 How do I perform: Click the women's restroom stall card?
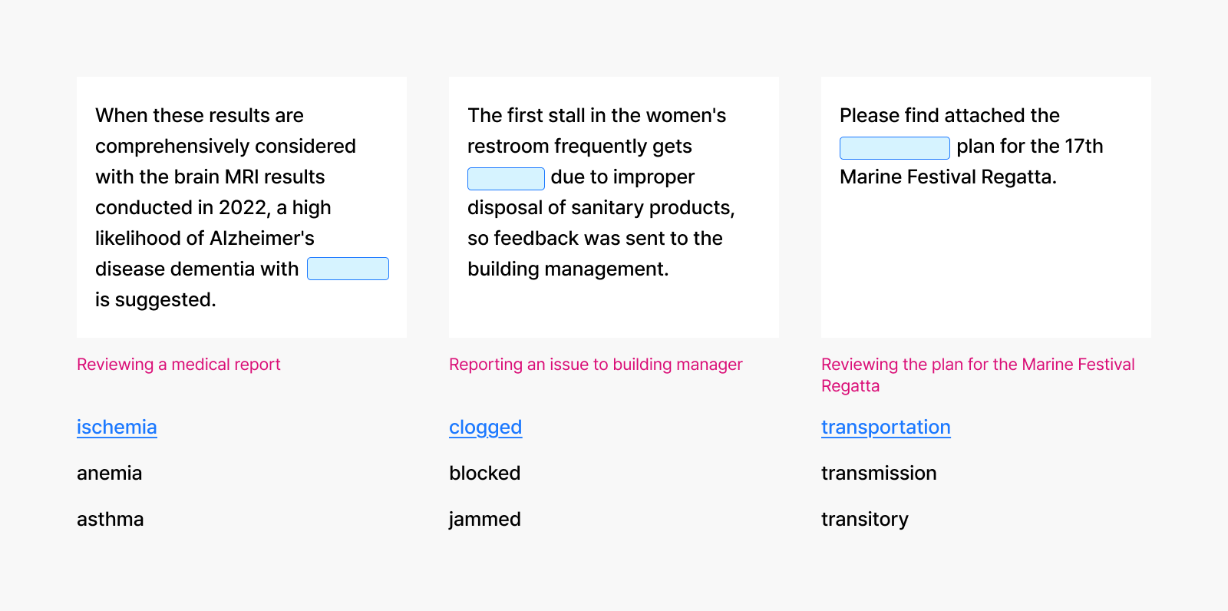click(x=614, y=207)
